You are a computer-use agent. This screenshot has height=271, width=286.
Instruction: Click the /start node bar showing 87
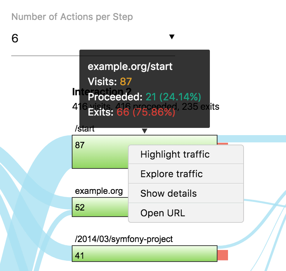100,152
